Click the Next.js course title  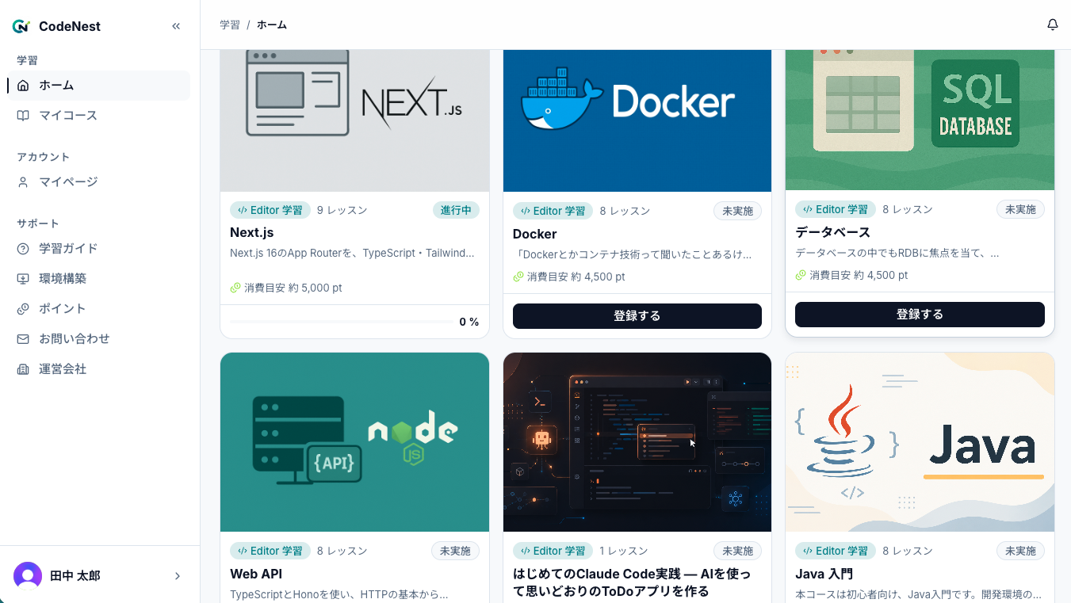pyautogui.click(x=252, y=233)
